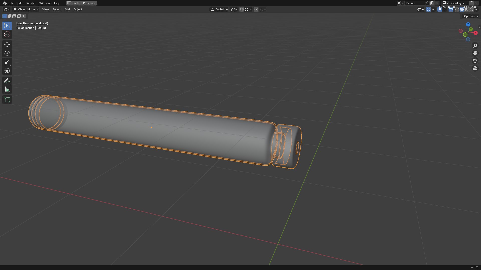Select the Select Box tool
Viewport: 481px width, 270px height.
pos(7,26)
